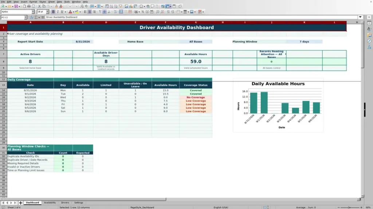Viewport: 373px width, 209px height.
Task: Expand the formula bar arrow
Action: coord(360,17)
